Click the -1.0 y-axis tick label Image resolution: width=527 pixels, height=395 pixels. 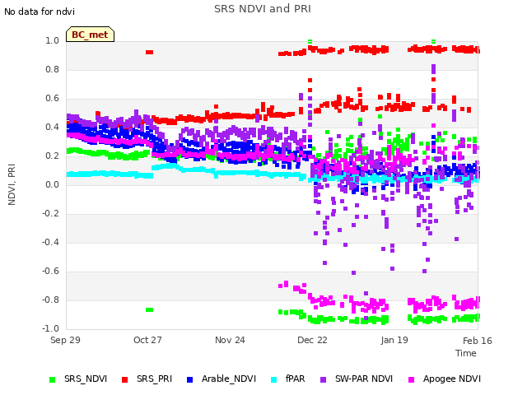pyautogui.click(x=50, y=328)
